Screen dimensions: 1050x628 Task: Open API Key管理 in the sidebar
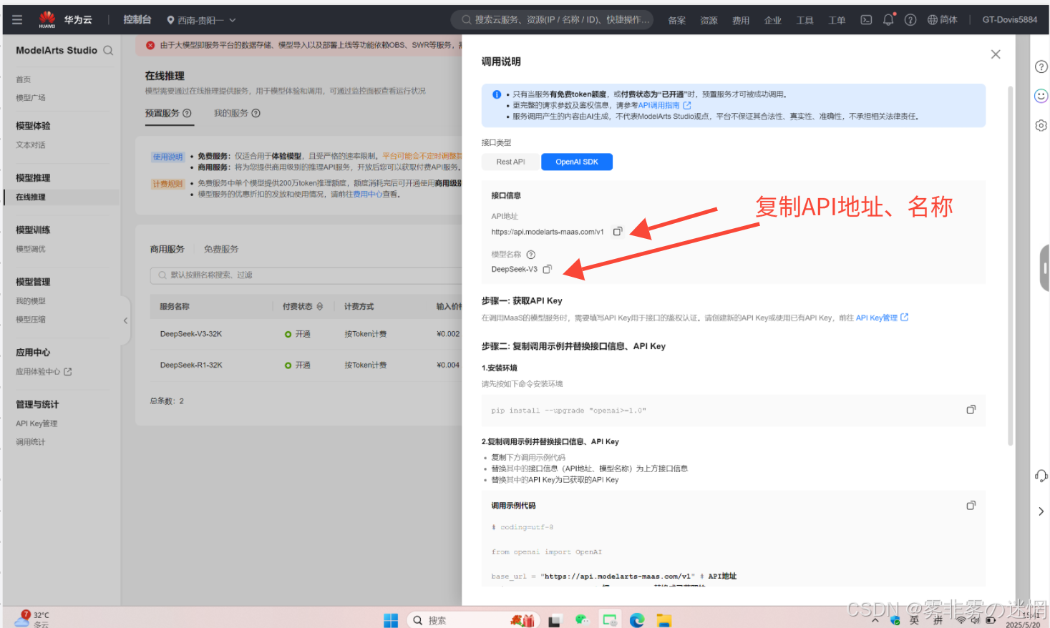(x=37, y=424)
